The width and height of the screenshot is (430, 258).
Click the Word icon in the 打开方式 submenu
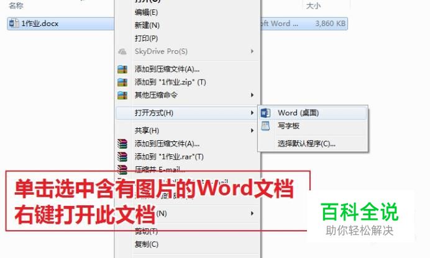(x=265, y=113)
